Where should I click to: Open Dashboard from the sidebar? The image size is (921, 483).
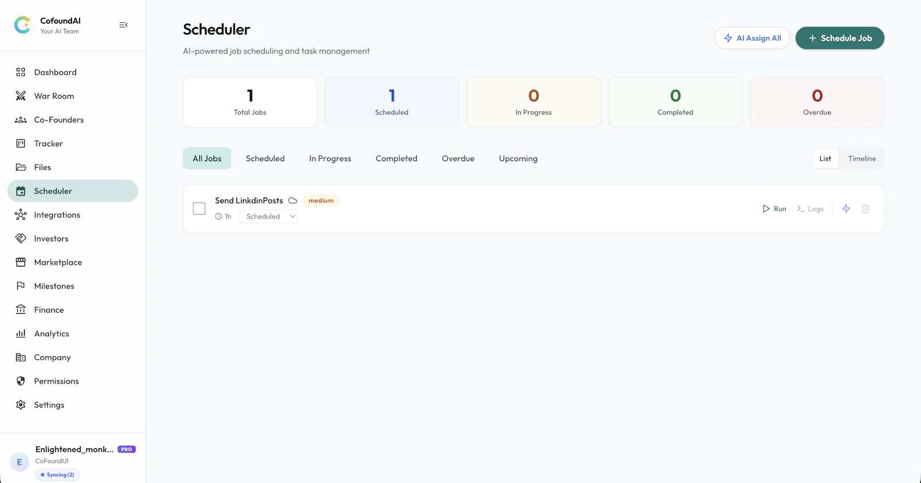click(x=73, y=72)
